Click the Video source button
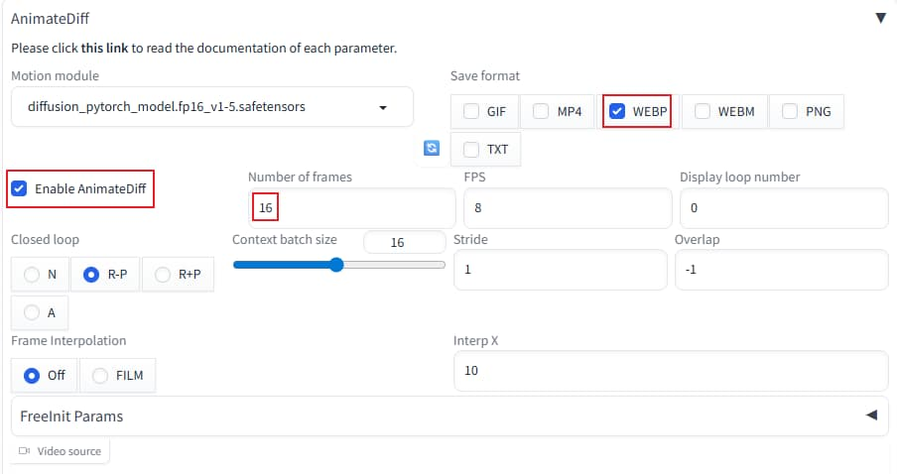Viewport: 897px width, 474px height. [61, 451]
